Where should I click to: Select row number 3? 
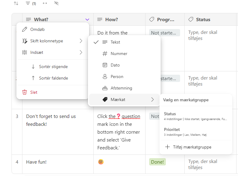tap(17, 116)
